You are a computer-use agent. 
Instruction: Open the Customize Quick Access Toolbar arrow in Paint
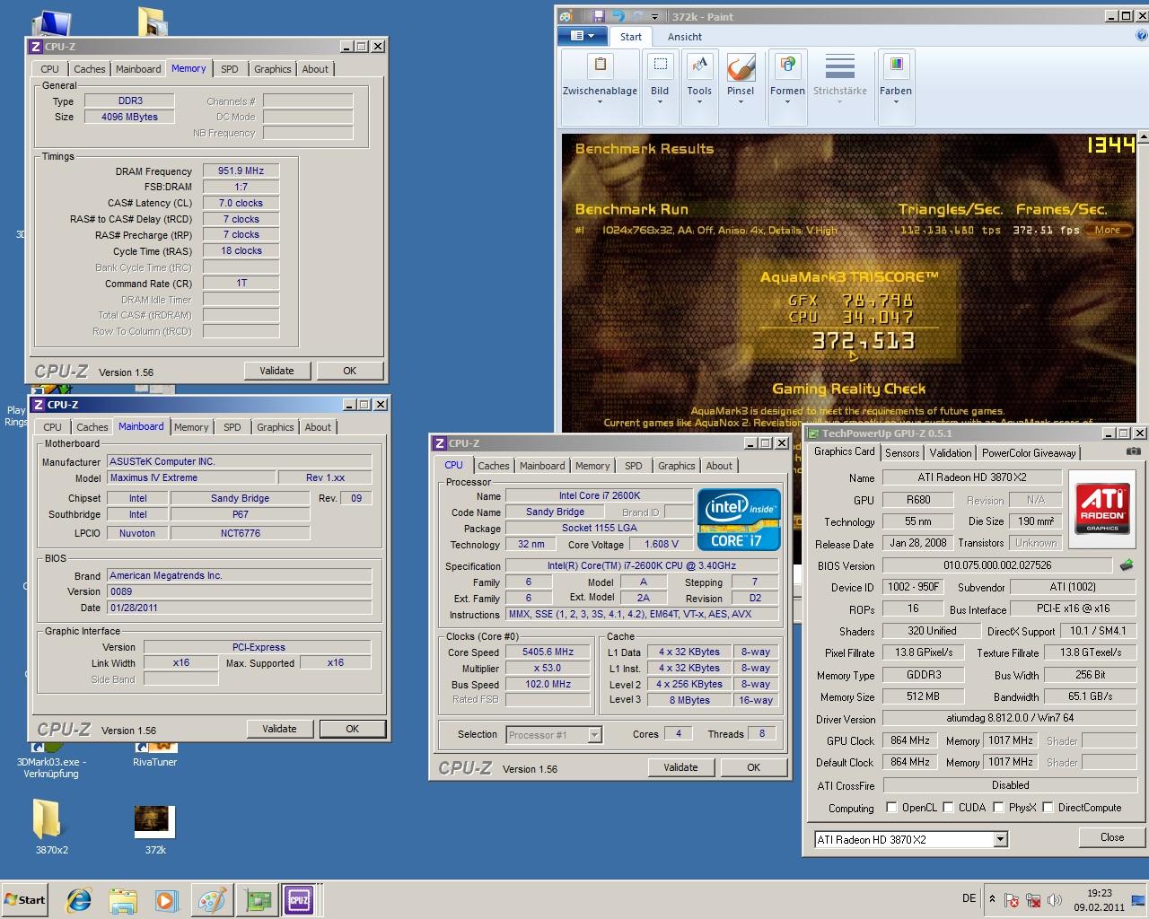click(x=654, y=16)
